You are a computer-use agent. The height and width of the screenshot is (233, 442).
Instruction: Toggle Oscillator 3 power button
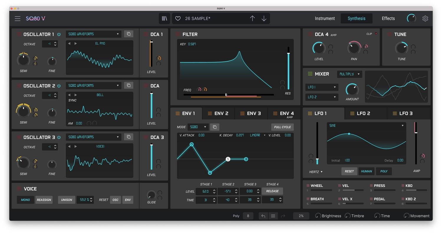(59, 137)
